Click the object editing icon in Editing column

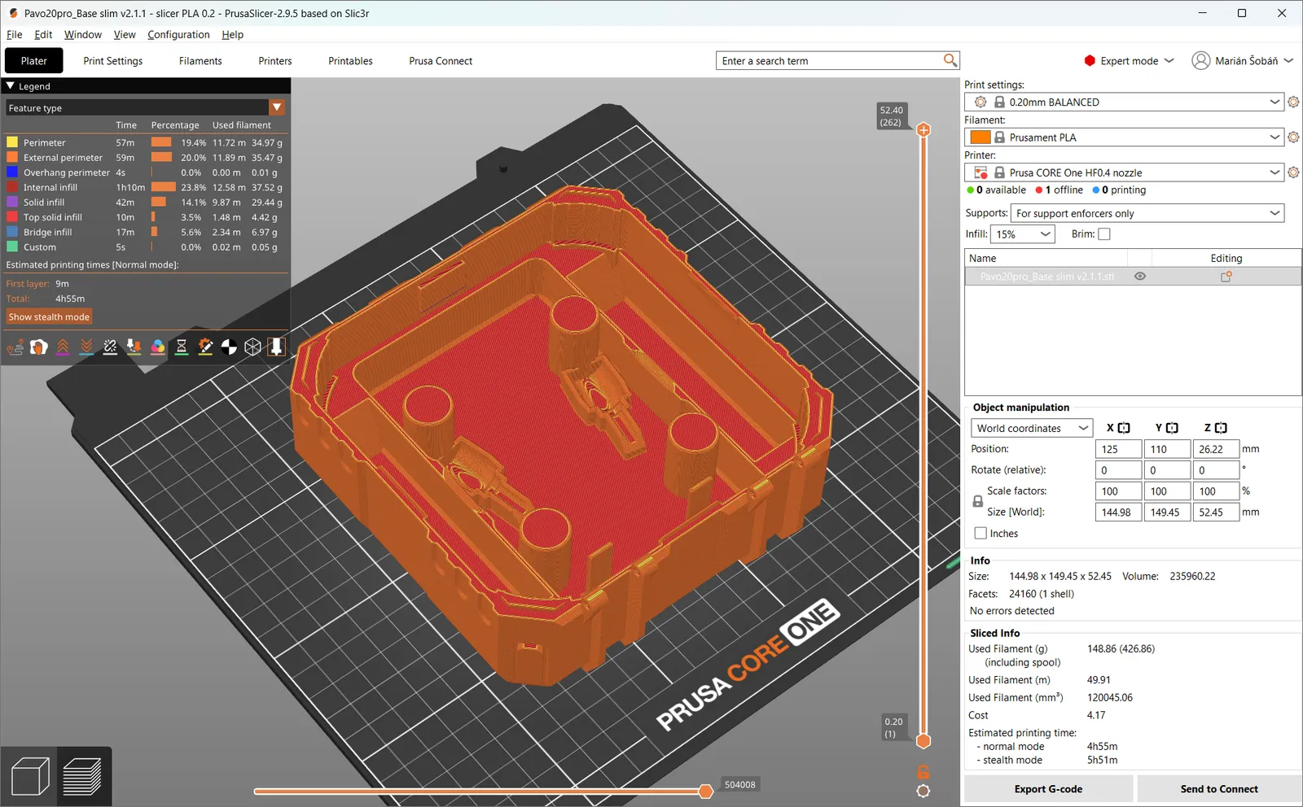(1226, 277)
